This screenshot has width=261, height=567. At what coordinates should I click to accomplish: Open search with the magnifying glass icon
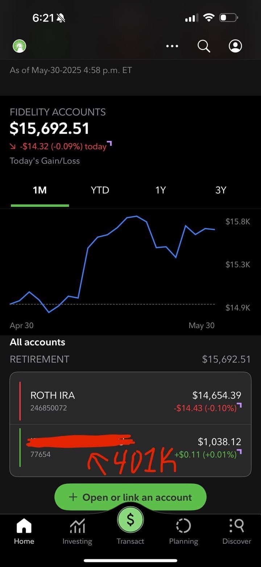click(204, 46)
